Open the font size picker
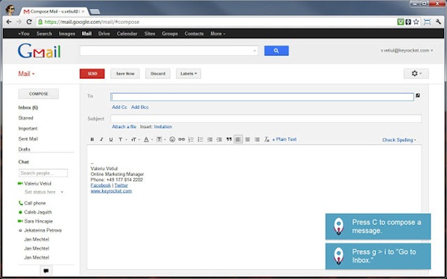Image resolution: width=447 pixels, height=279 pixels. click(135, 140)
